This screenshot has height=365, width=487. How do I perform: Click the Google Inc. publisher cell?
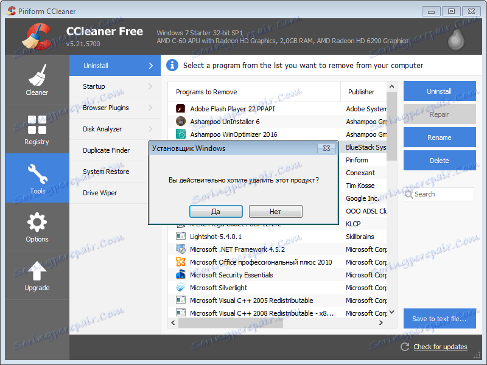tap(362, 198)
